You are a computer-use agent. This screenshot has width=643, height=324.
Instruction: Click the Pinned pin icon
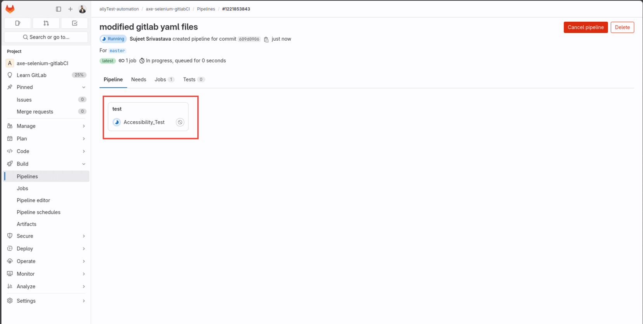tap(10, 87)
